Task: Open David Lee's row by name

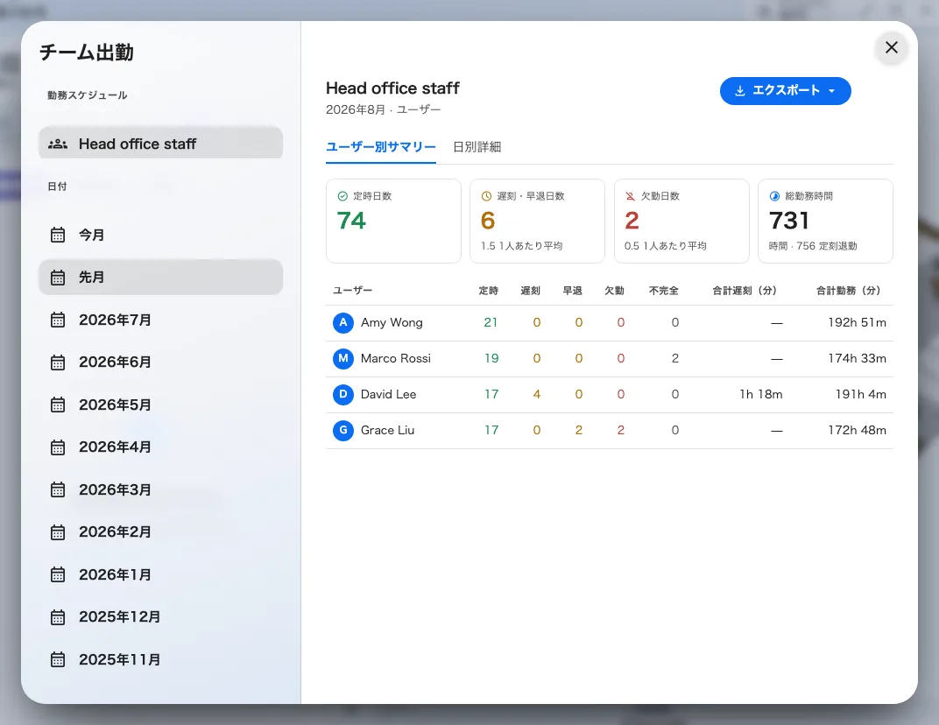Action: pyautogui.click(x=389, y=395)
